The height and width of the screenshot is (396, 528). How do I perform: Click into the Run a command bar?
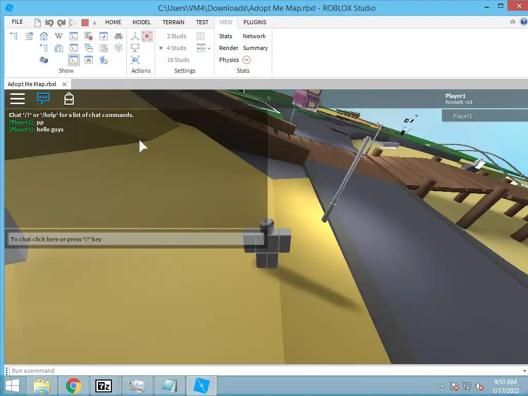click(x=266, y=371)
